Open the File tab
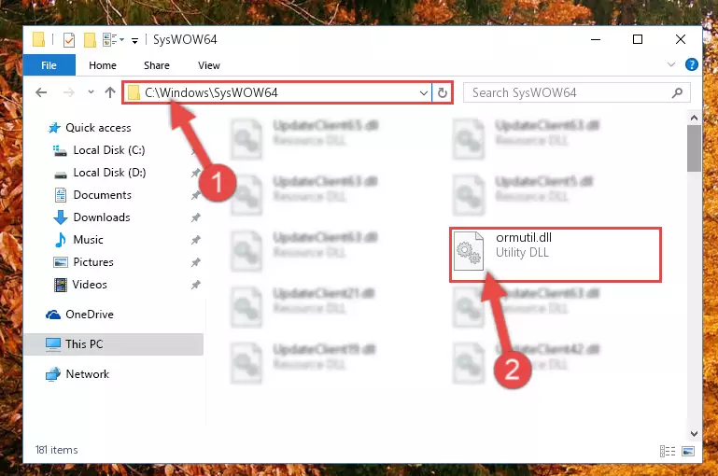Image resolution: width=718 pixels, height=476 pixels. tap(49, 65)
